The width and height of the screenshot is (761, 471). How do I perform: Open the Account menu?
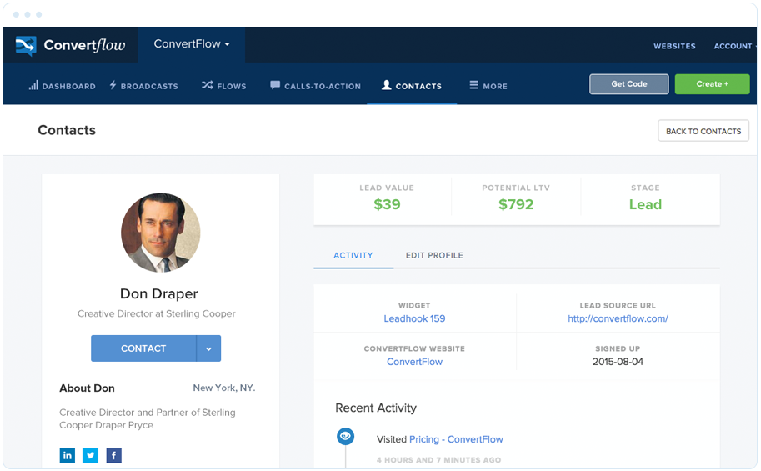point(733,46)
